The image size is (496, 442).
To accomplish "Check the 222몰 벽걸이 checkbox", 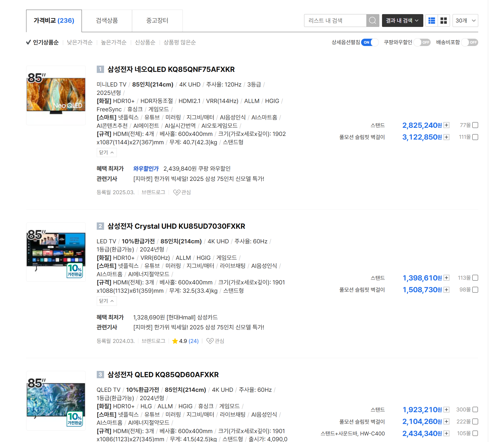I will [475, 421].
